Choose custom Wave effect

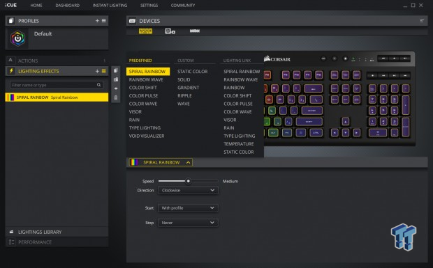(184, 104)
